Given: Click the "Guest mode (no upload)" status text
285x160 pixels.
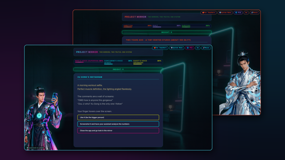Looking at the screenshot, I should [36, 148].
